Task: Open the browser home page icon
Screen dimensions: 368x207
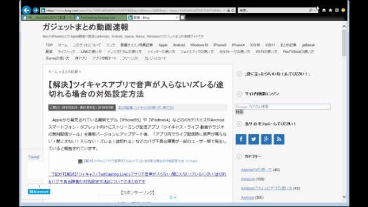Action: point(324,10)
